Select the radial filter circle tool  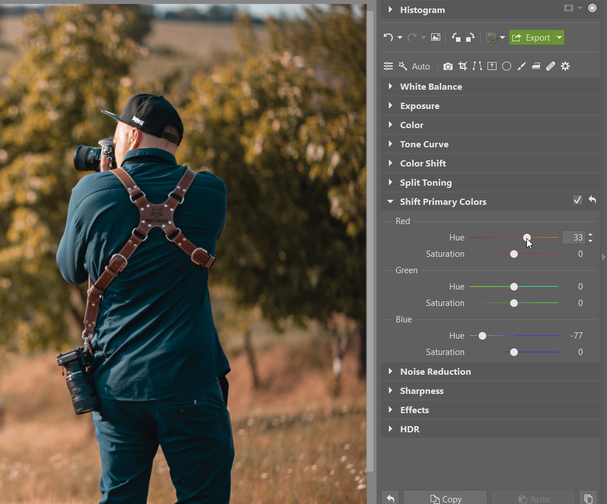tap(507, 66)
